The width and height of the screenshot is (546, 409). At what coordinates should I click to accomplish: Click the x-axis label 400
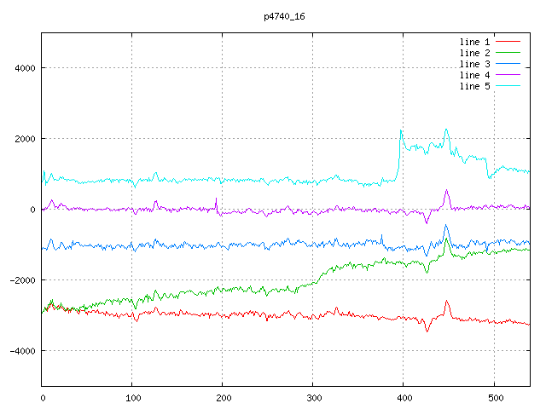pyautogui.click(x=404, y=398)
